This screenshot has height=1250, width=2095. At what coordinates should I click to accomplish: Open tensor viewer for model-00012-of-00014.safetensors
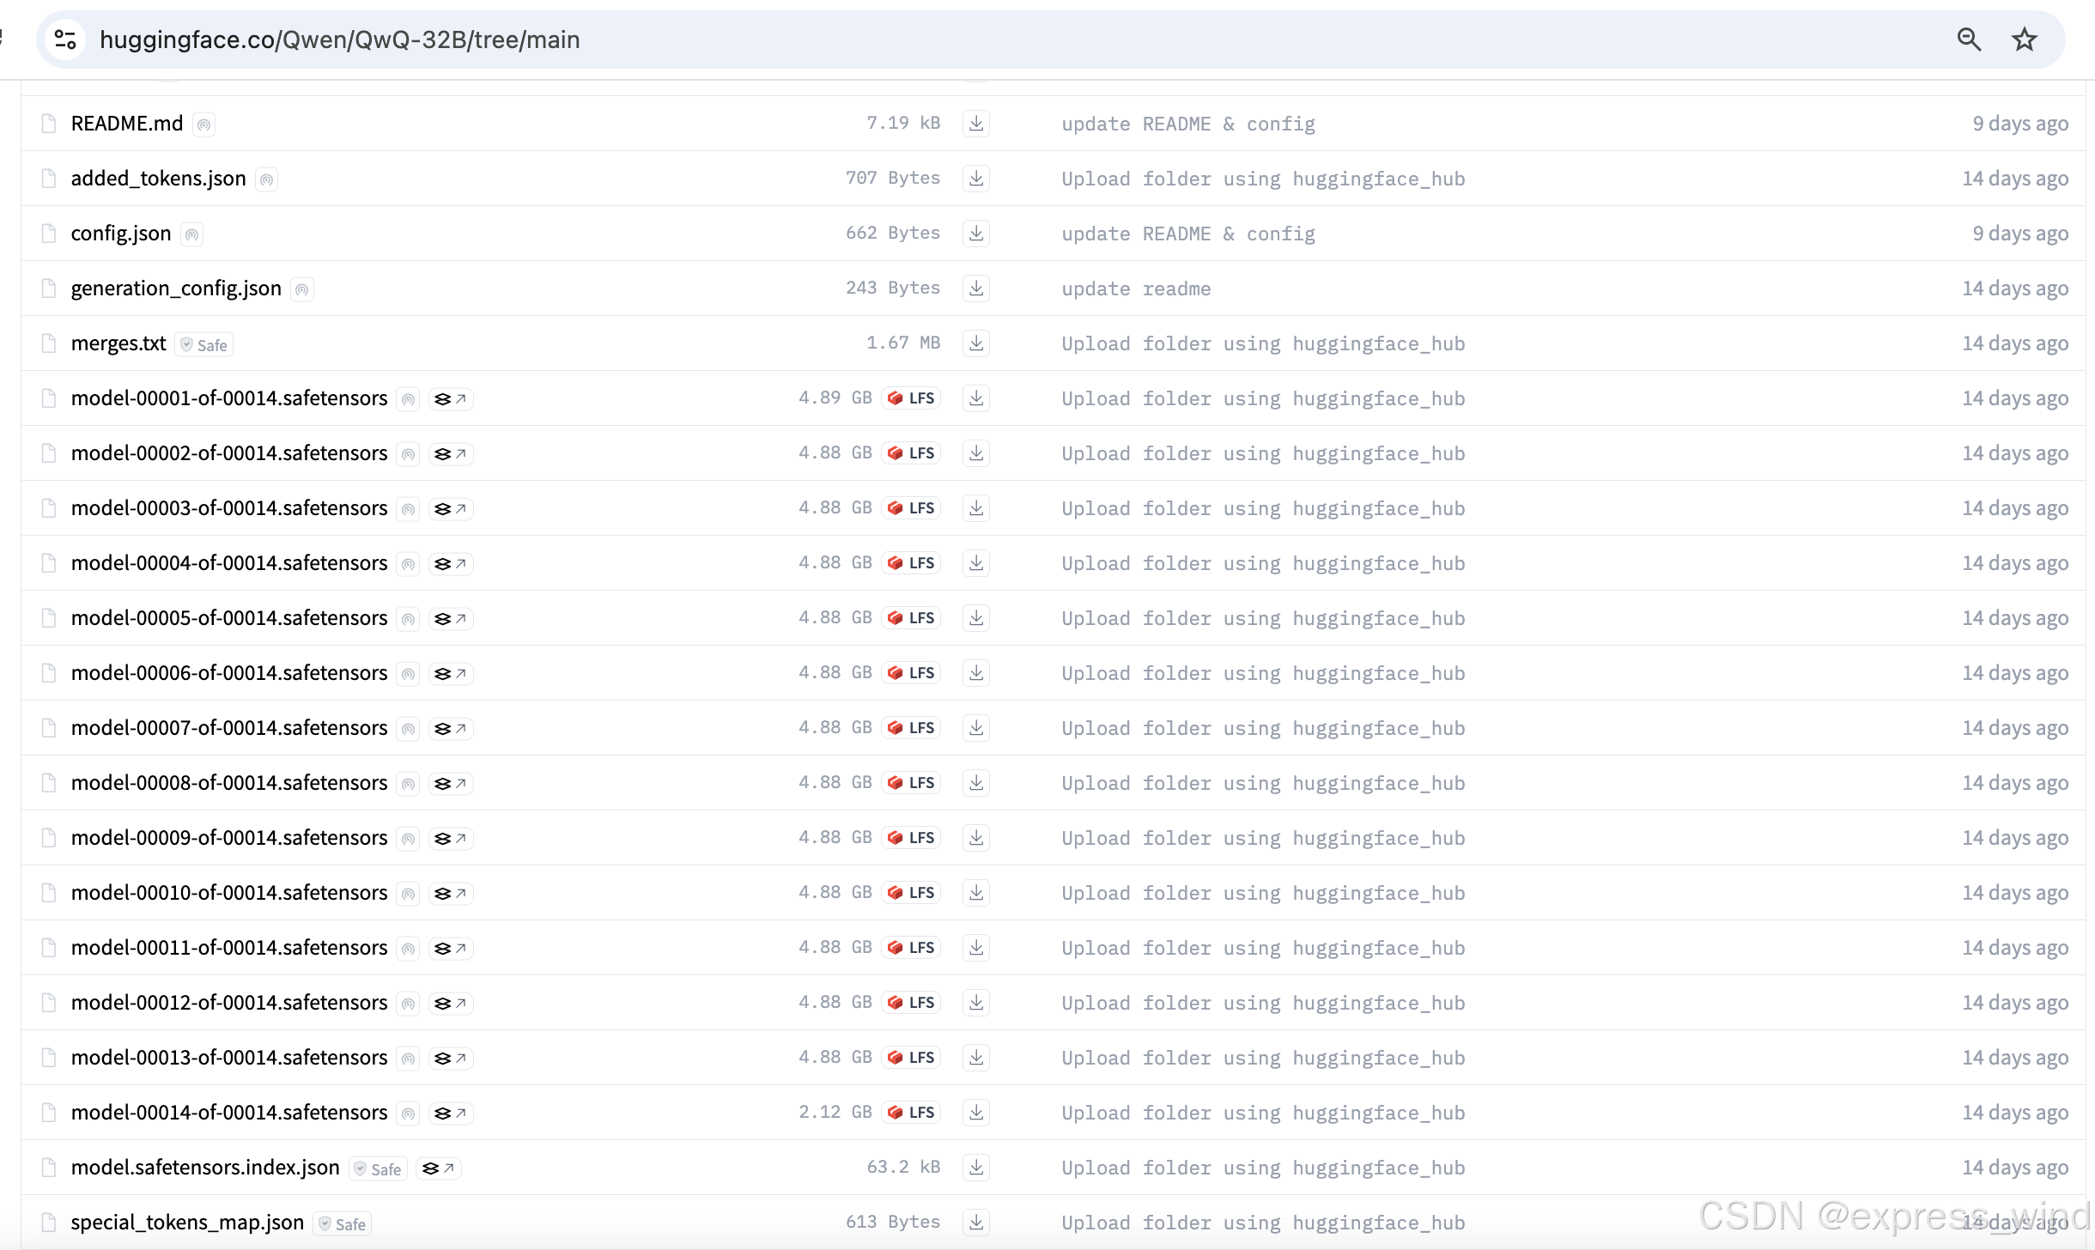pos(451,1004)
